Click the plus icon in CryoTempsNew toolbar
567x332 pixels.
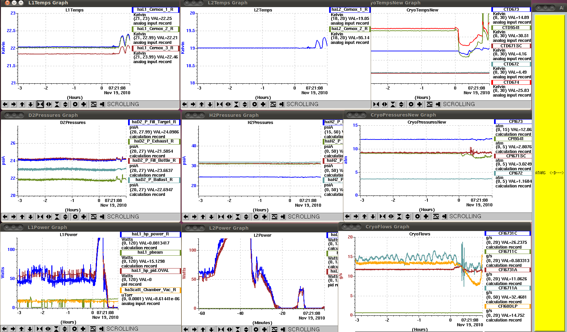(x=420, y=104)
